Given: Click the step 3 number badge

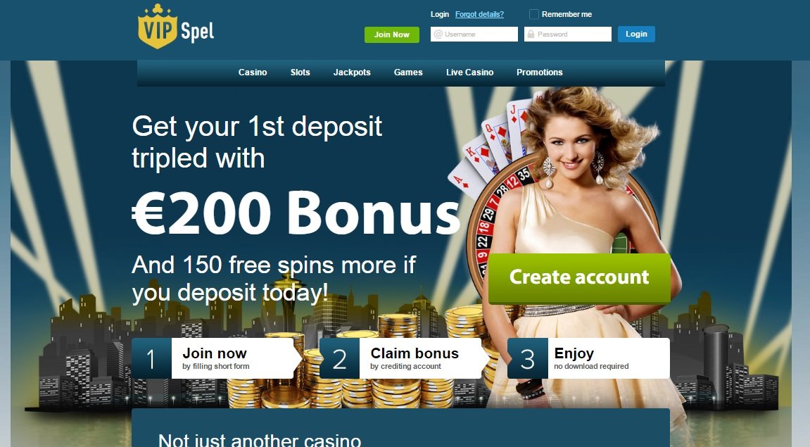Looking at the screenshot, I should [527, 358].
